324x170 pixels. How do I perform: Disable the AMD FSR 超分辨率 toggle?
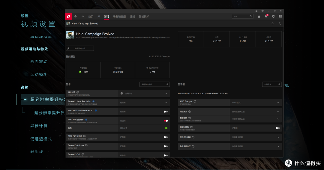point(166,121)
